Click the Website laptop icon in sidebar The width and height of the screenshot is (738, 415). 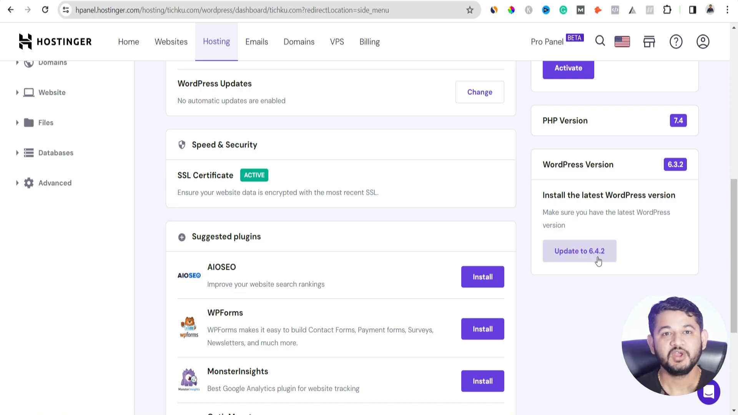pos(29,93)
